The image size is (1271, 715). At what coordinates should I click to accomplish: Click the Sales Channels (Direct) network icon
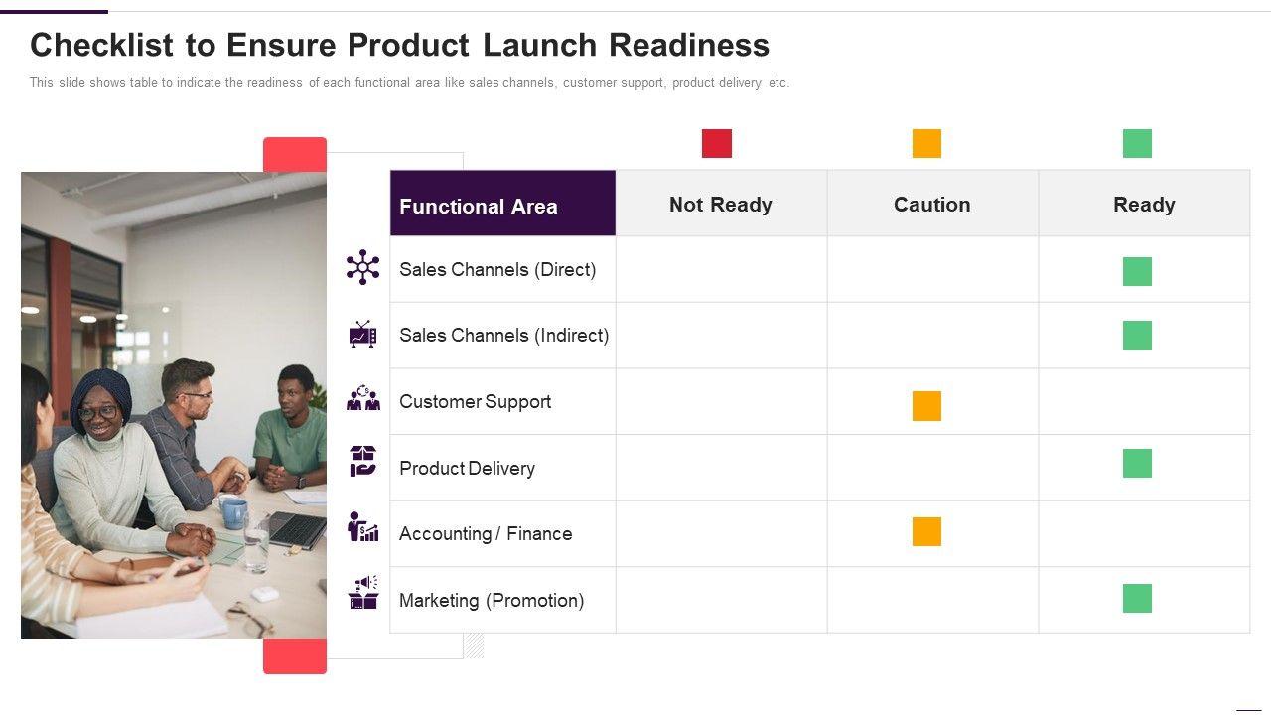362,267
